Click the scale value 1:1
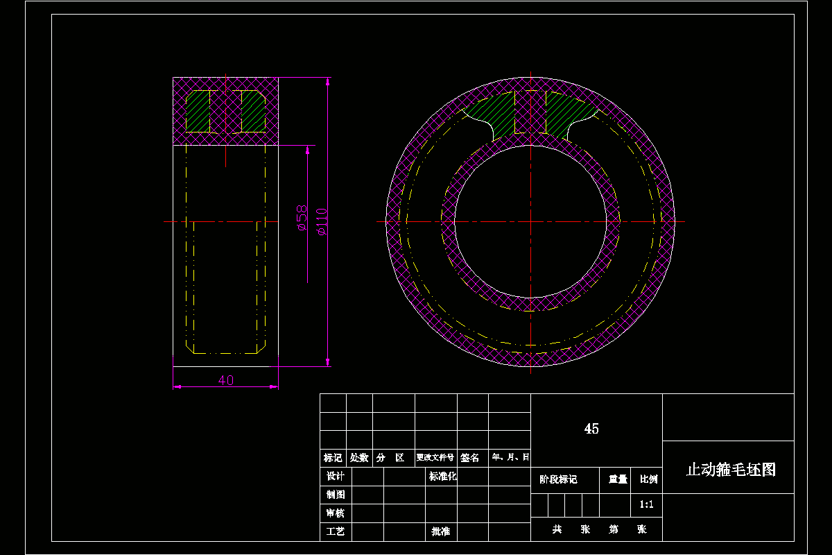832x555 pixels. [x=648, y=505]
